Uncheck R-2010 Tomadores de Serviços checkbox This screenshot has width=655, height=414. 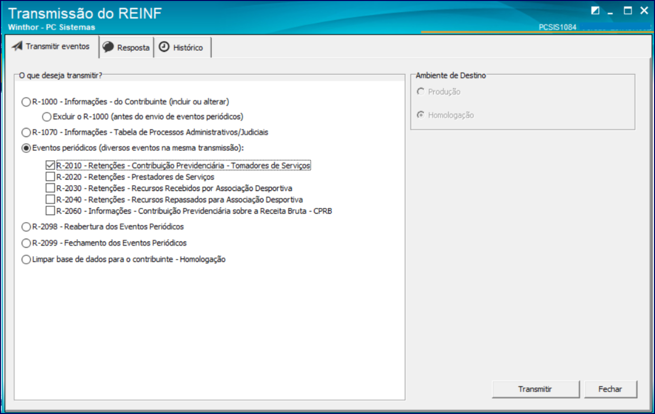[50, 166]
